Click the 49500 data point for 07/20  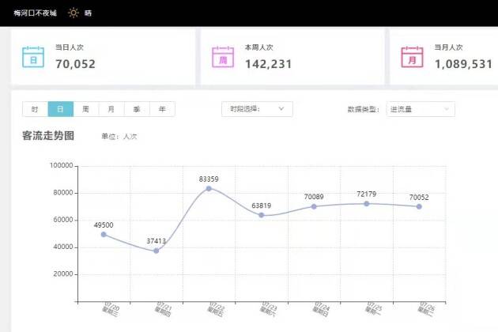[x=104, y=234]
